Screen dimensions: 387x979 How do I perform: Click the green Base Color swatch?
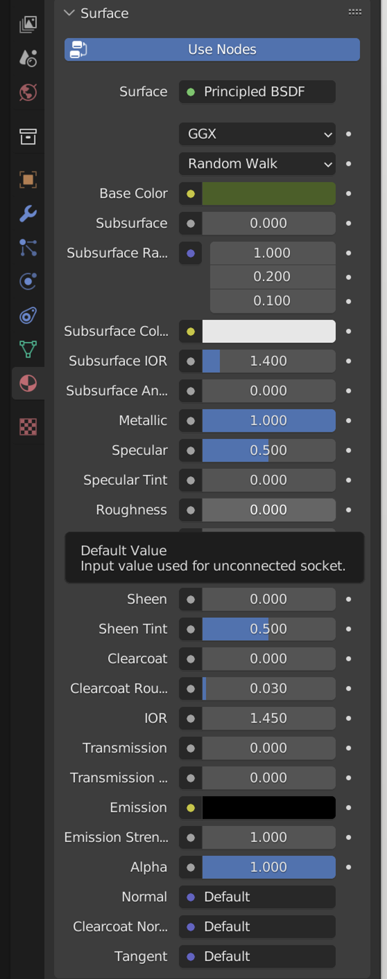pyautogui.click(x=268, y=194)
